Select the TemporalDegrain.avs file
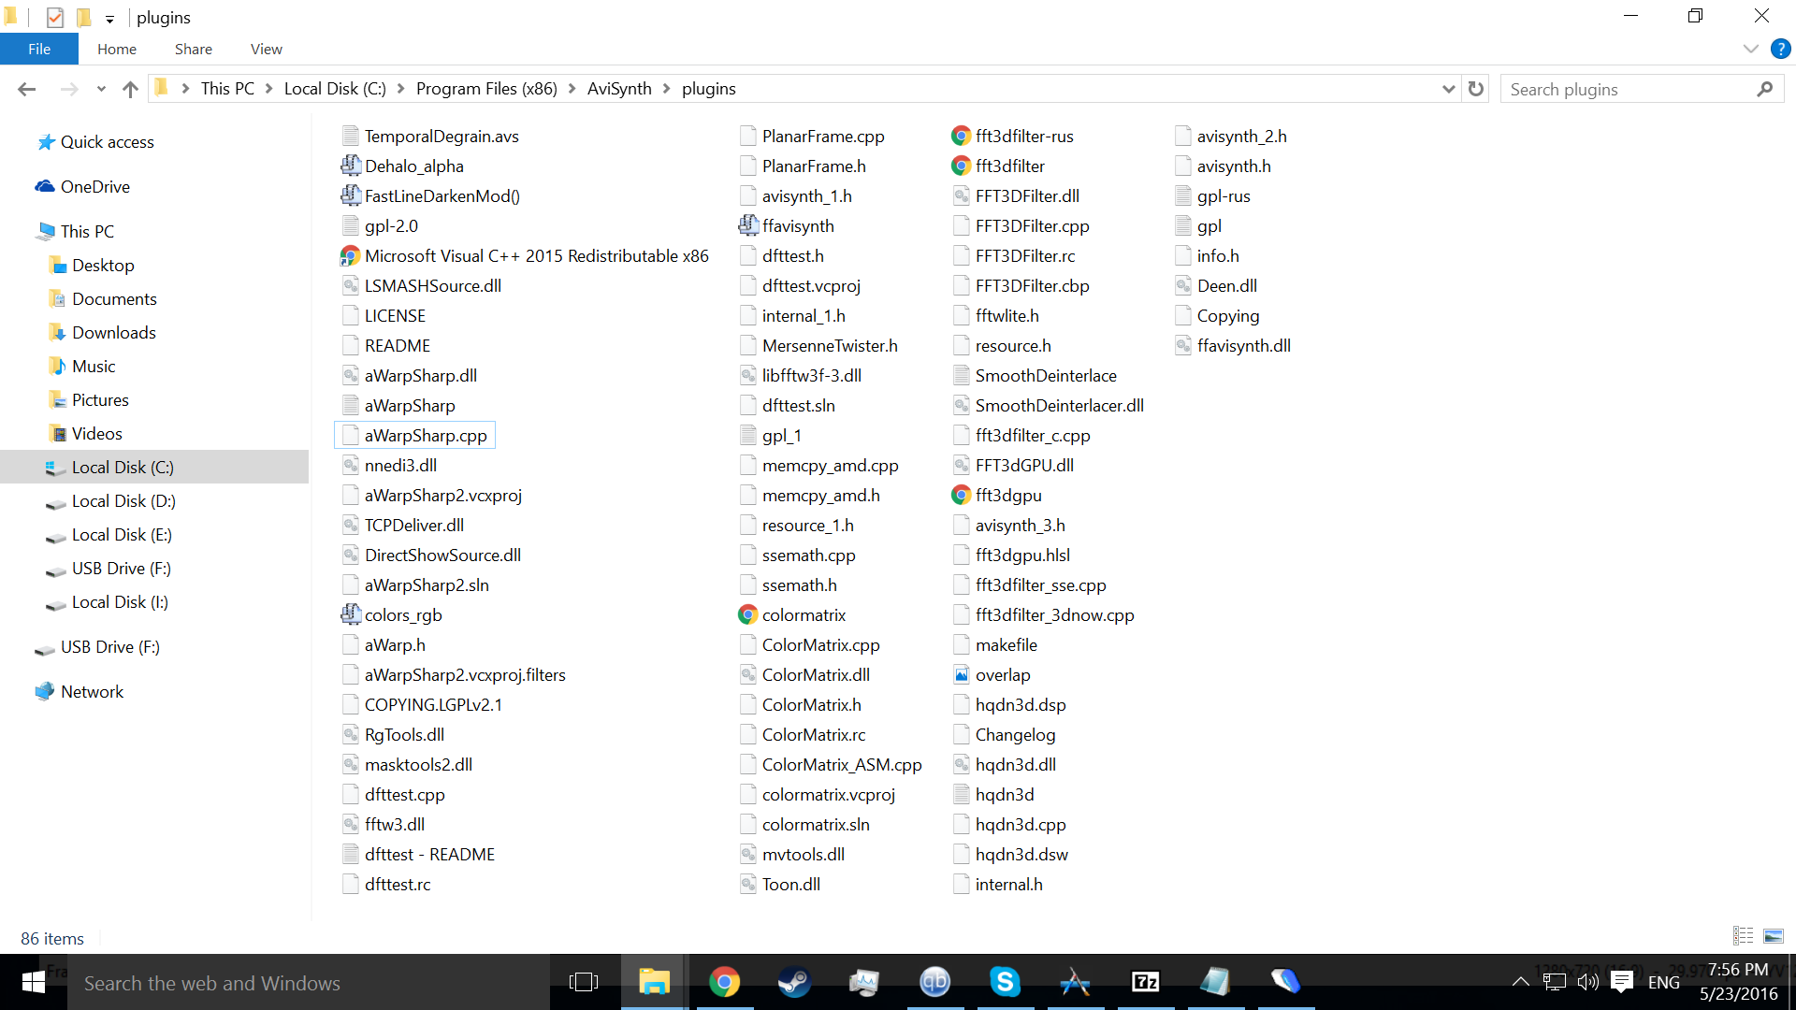The height and width of the screenshot is (1010, 1796). coord(430,136)
